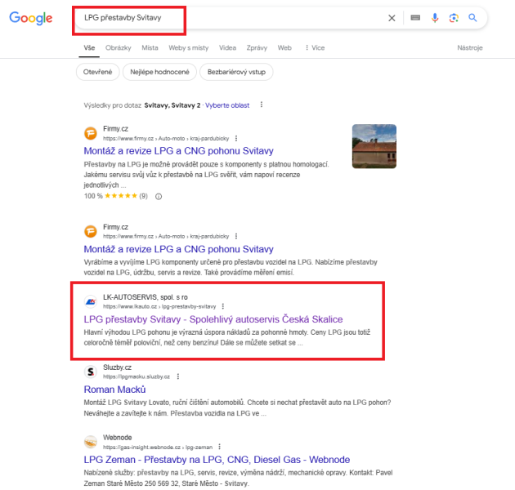Open three-dot menu of Sluzby.cz result
The width and height of the screenshot is (515, 490).
click(177, 376)
